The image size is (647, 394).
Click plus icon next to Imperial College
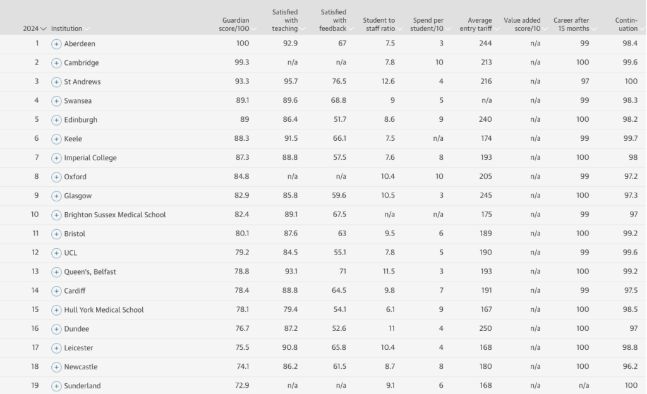pyautogui.click(x=56, y=158)
